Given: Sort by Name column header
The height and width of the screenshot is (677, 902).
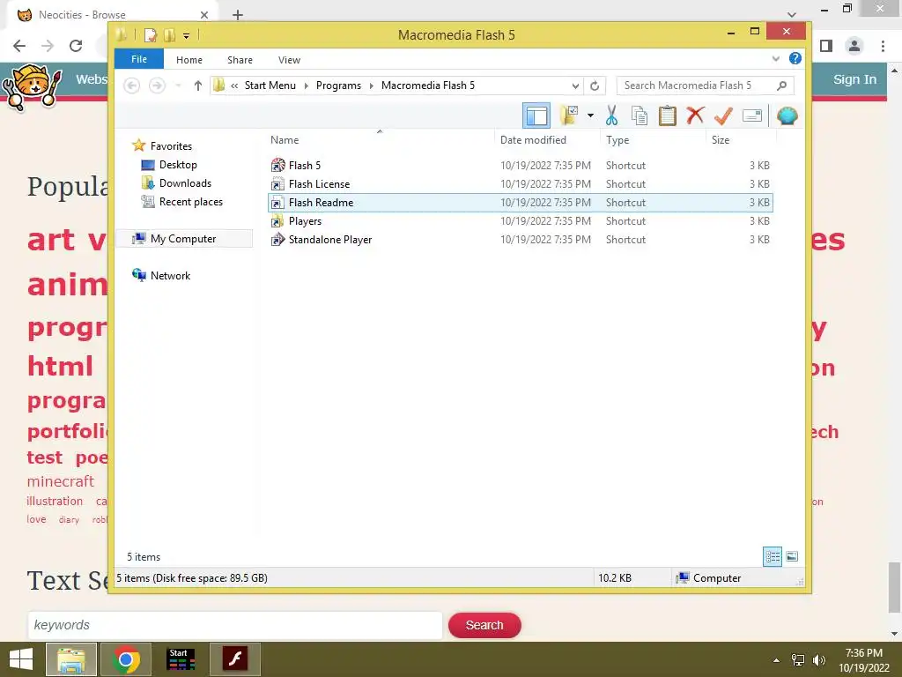Looking at the screenshot, I should (285, 140).
